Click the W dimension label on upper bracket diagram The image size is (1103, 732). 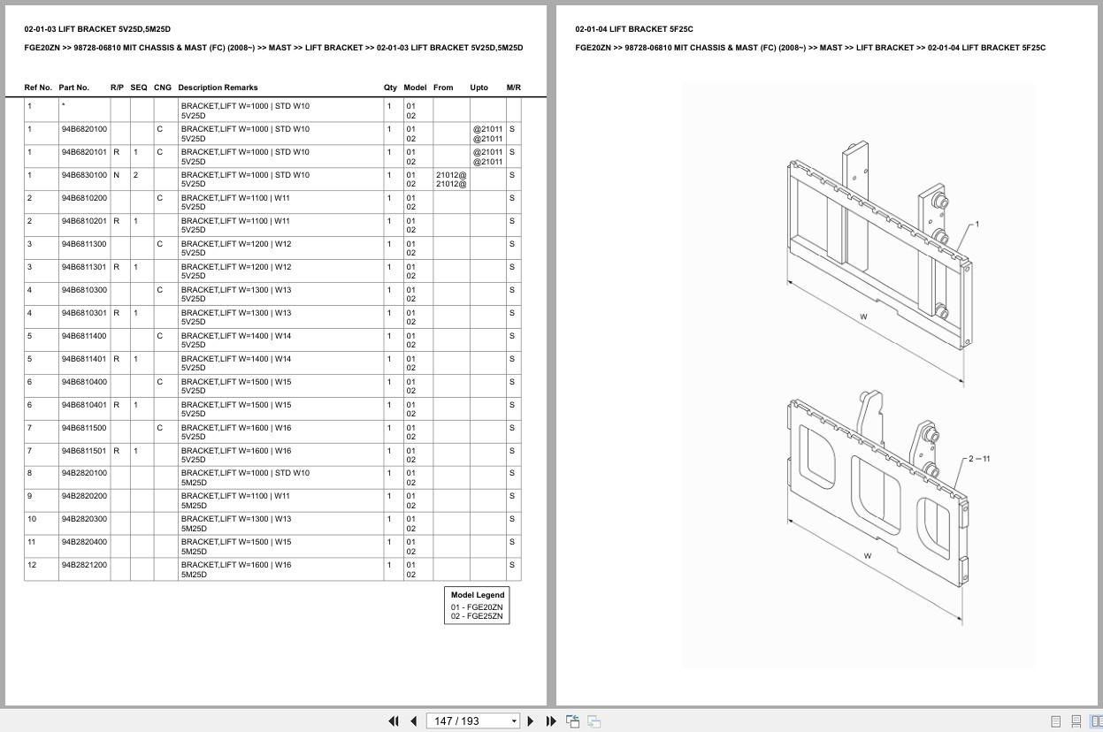[x=863, y=316]
